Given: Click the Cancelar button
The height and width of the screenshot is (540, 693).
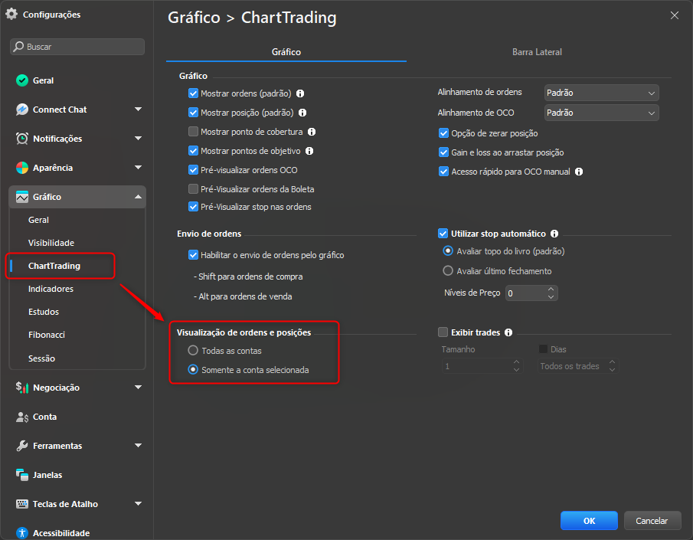Looking at the screenshot, I should (652, 521).
